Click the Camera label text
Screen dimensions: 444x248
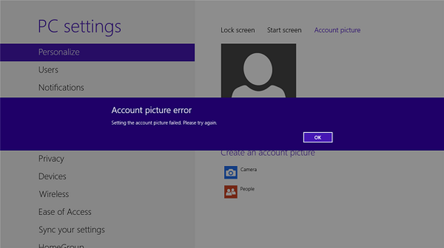click(x=248, y=170)
